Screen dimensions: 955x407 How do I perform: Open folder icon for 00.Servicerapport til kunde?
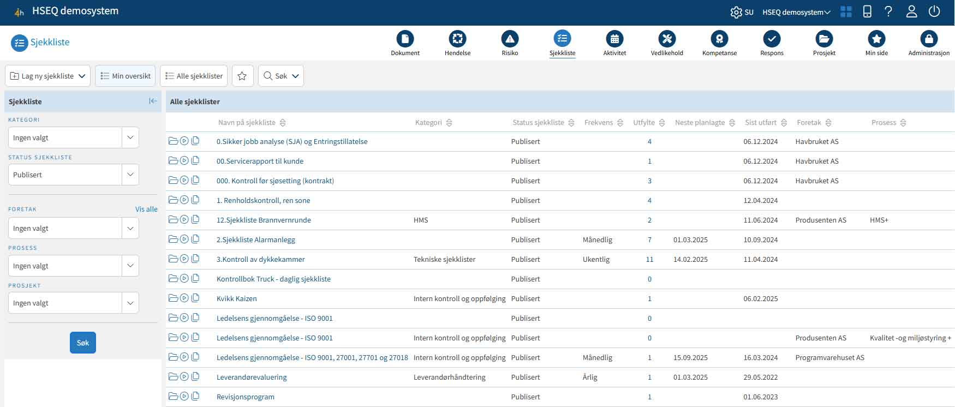click(x=173, y=161)
